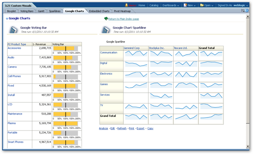Open the help question mark icon
253x154 pixels.
247,10
